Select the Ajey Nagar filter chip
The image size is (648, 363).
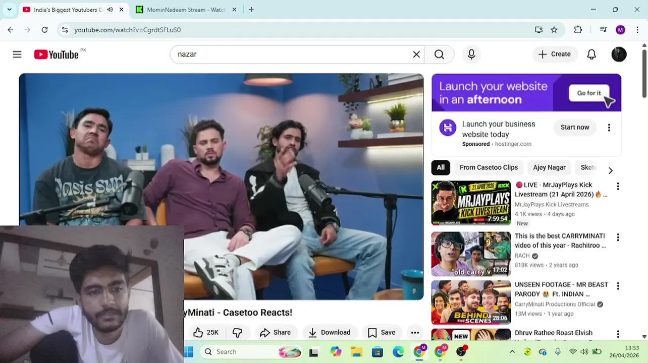(x=549, y=167)
